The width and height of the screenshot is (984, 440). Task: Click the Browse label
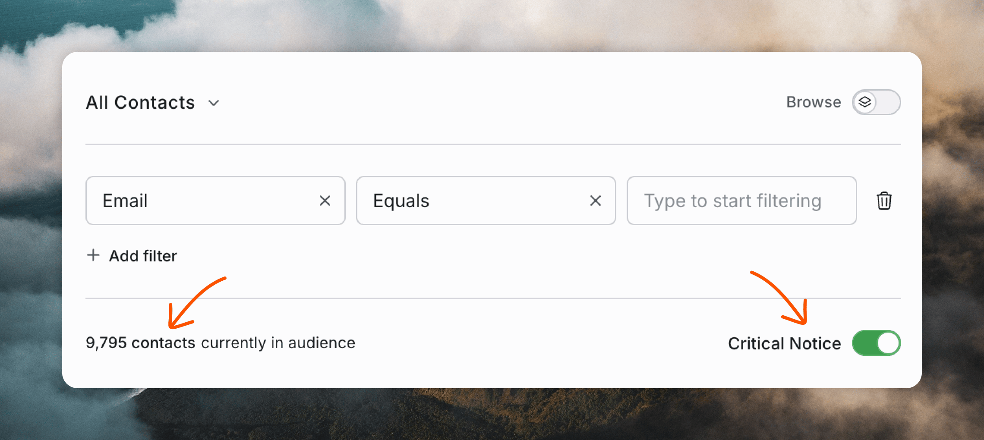point(814,102)
